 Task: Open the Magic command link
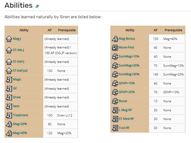click(x=17, y=79)
